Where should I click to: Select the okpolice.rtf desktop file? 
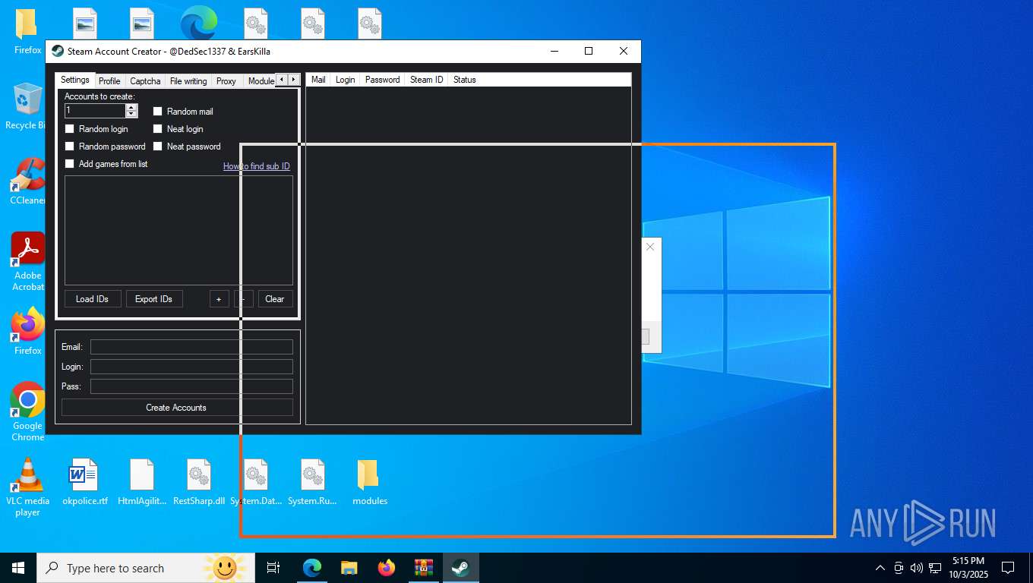tap(84, 481)
